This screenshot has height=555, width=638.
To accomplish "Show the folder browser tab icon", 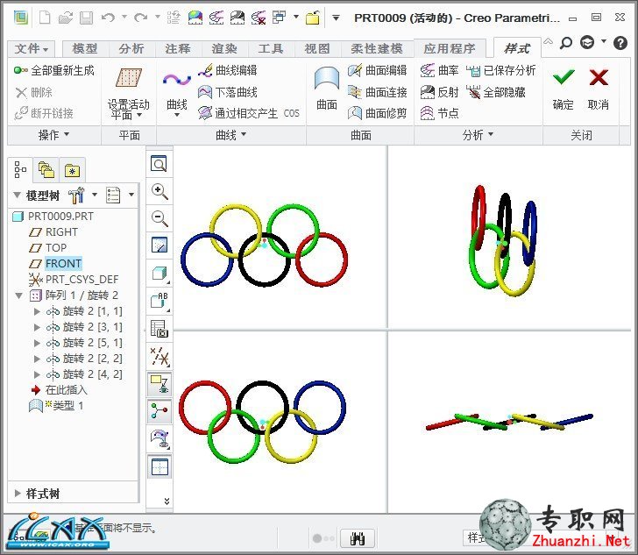I will coord(46,170).
